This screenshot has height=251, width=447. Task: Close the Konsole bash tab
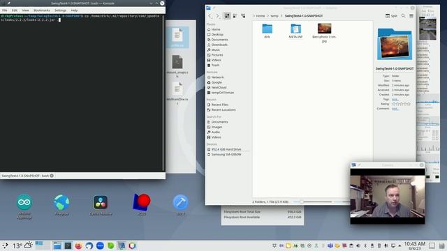[52, 176]
